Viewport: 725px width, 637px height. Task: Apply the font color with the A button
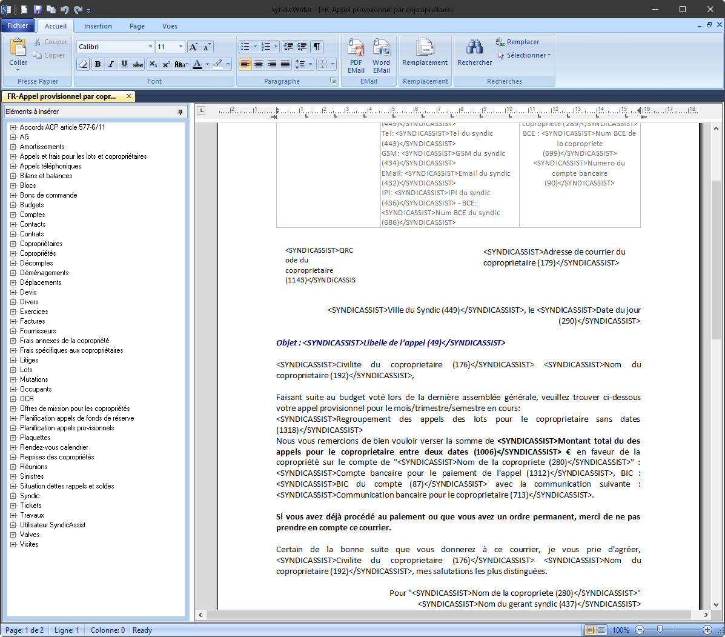click(x=197, y=64)
